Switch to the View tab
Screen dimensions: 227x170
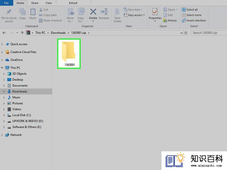pos(49,3)
